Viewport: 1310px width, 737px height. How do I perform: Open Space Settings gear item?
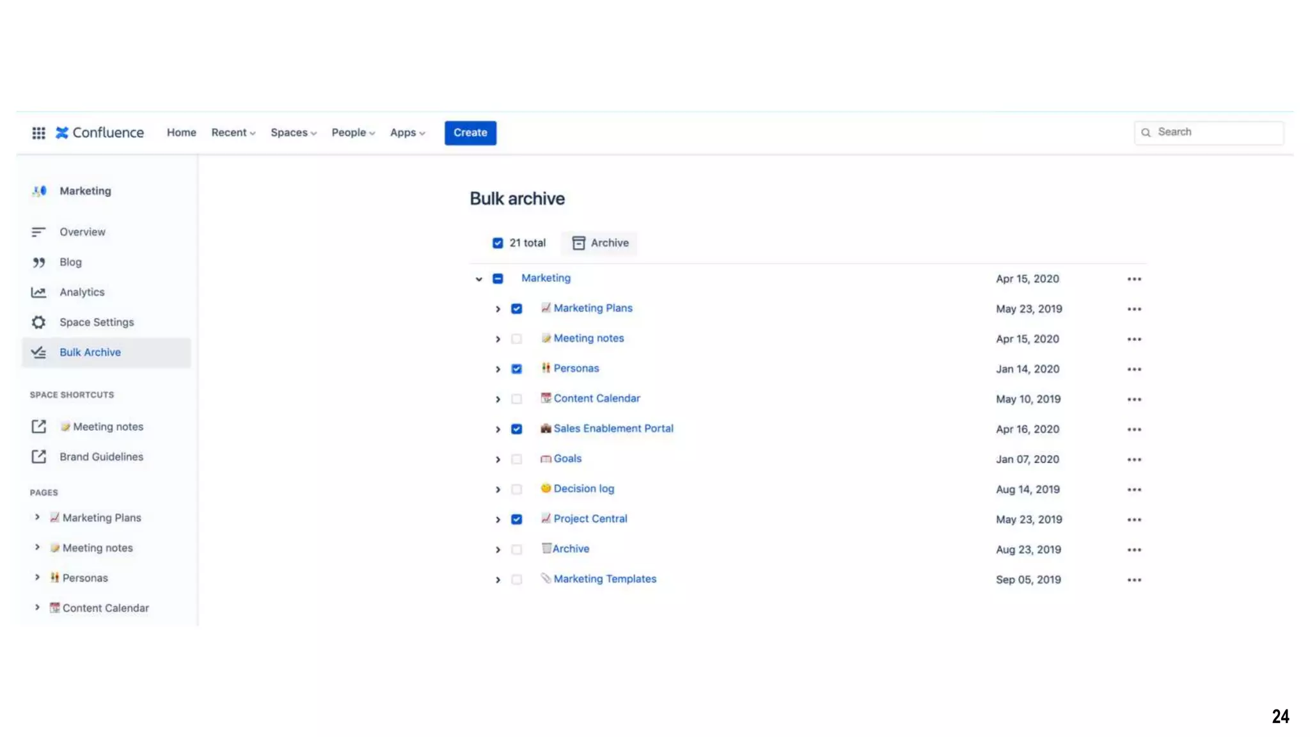96,322
